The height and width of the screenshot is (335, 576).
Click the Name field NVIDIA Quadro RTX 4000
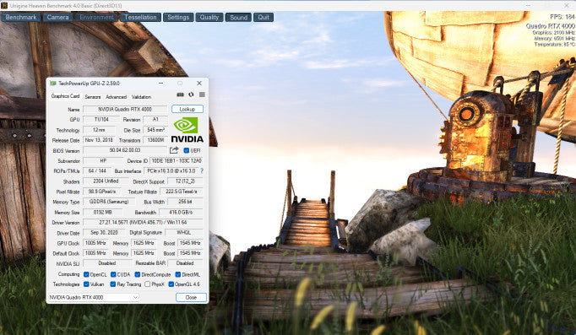click(x=125, y=109)
